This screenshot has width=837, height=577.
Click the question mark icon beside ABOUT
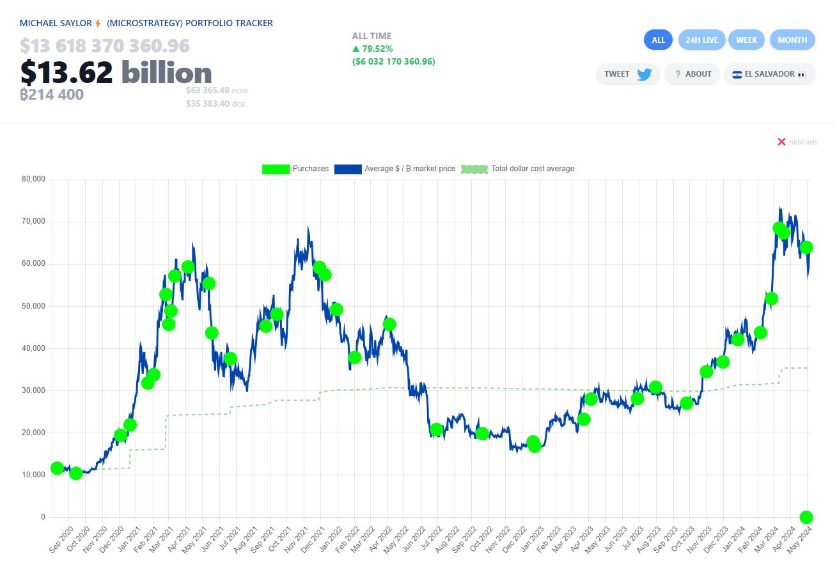[677, 74]
